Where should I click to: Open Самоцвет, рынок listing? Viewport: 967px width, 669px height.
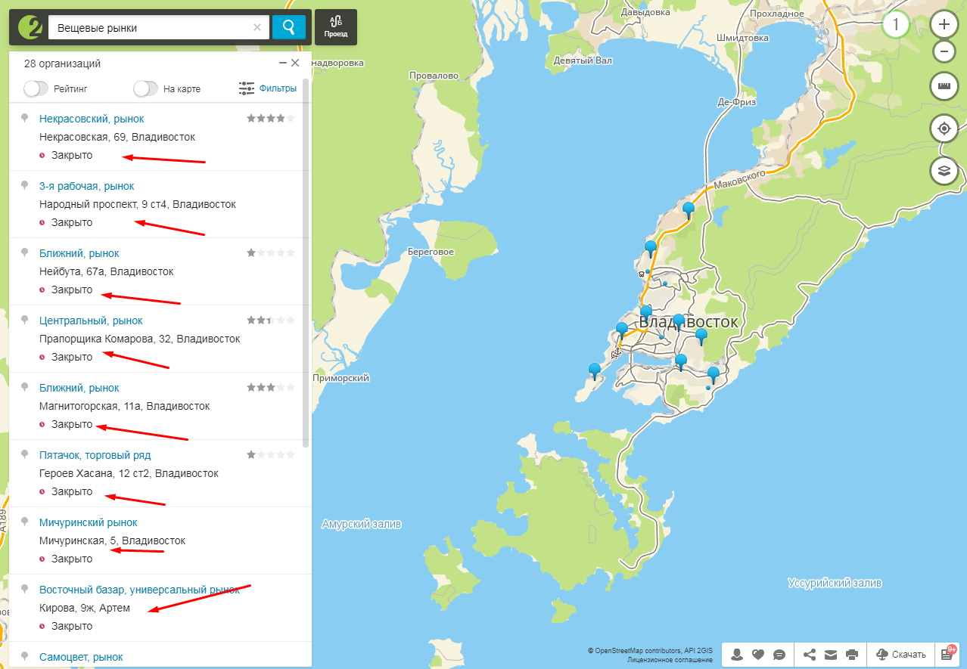[x=81, y=657]
